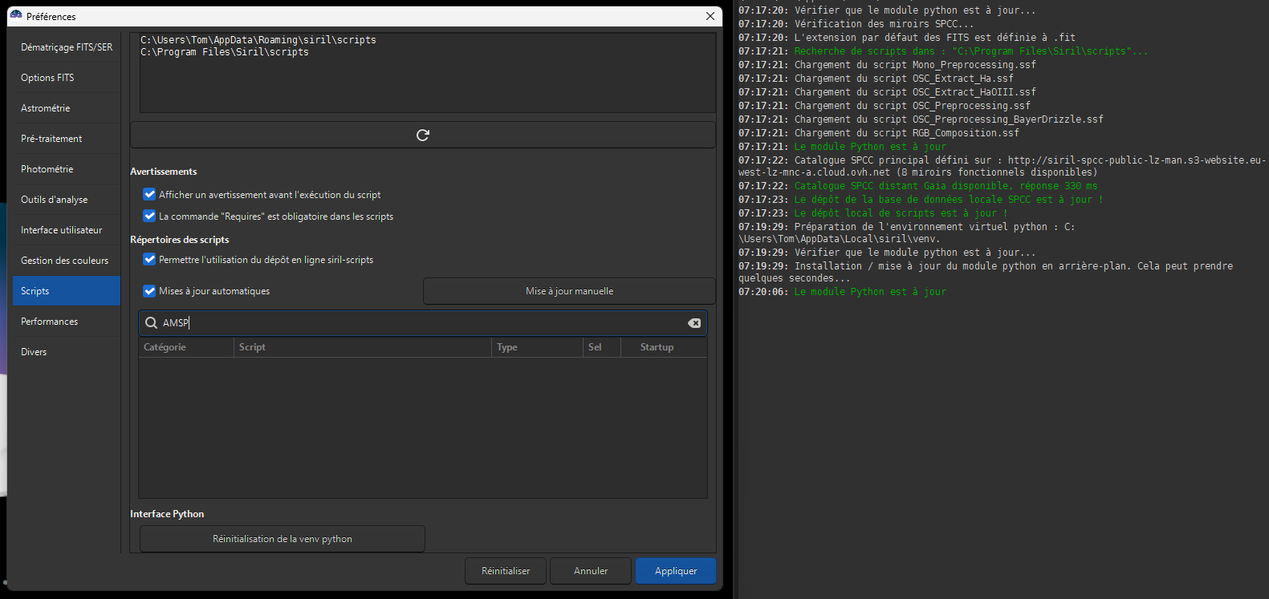
Task: Click the refresh scripts reload icon
Action: pyautogui.click(x=423, y=135)
